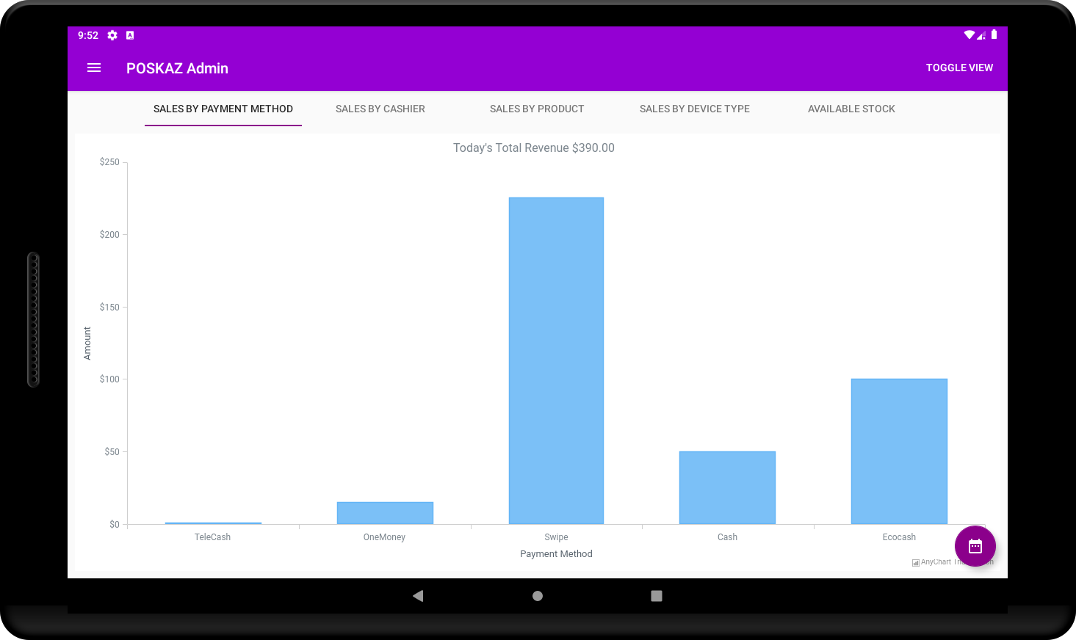This screenshot has width=1076, height=640.
Task: Tap the Wi-Fi status icon
Action: tap(969, 34)
